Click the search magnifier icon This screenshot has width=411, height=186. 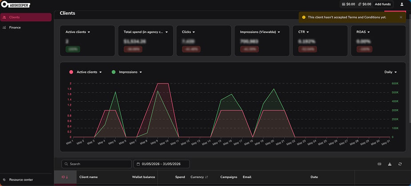pos(66,164)
